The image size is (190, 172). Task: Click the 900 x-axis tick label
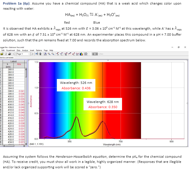[x=171, y=141]
